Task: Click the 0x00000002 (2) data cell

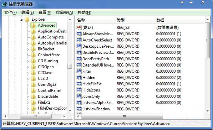Action: 168,78
